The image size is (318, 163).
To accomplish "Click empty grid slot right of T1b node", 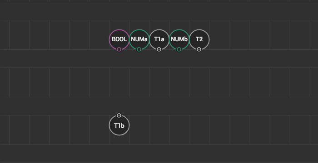I will click(x=139, y=130).
